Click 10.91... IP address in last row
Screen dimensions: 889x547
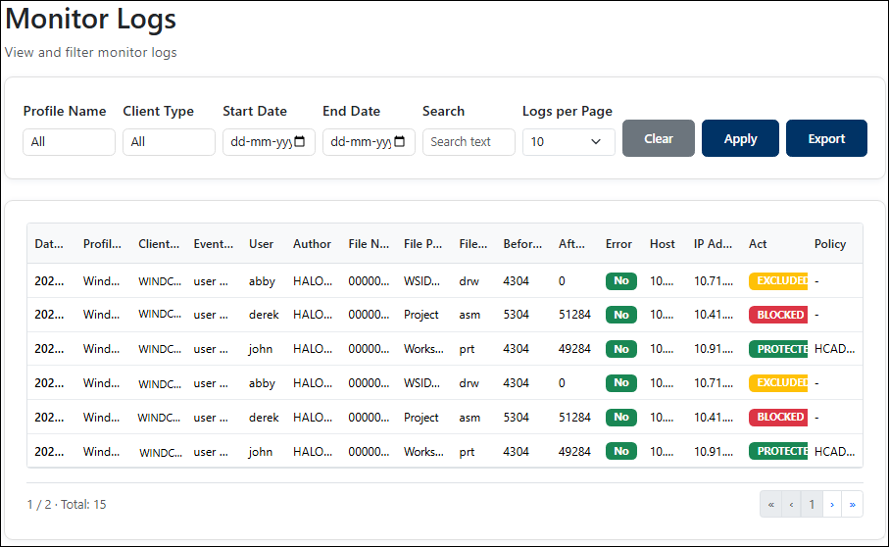714,451
